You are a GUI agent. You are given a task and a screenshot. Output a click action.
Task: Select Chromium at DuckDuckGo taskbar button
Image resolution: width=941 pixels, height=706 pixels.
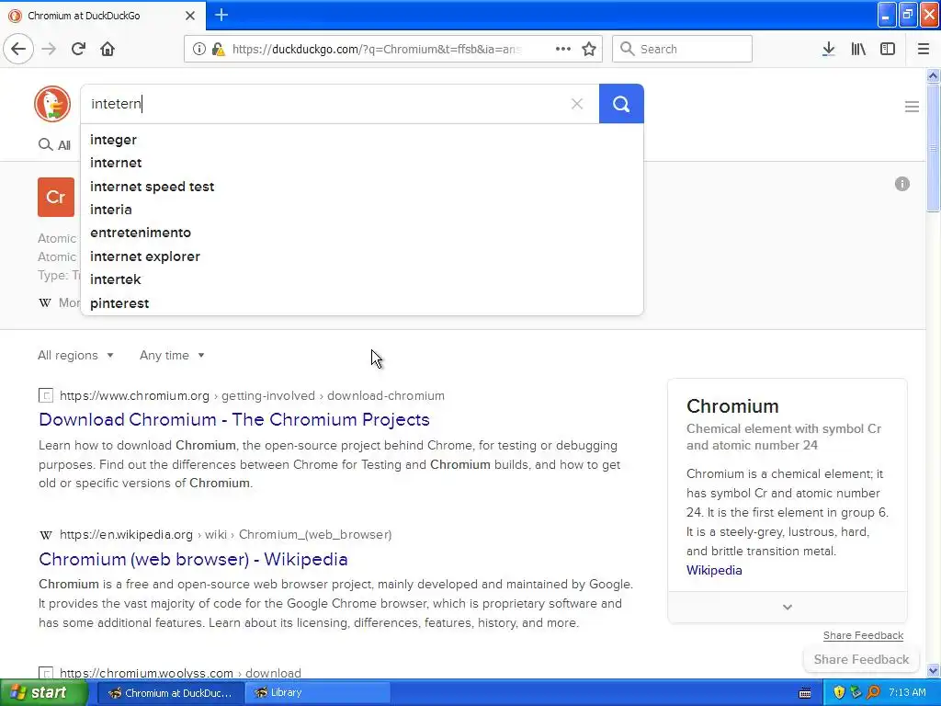[170, 693]
